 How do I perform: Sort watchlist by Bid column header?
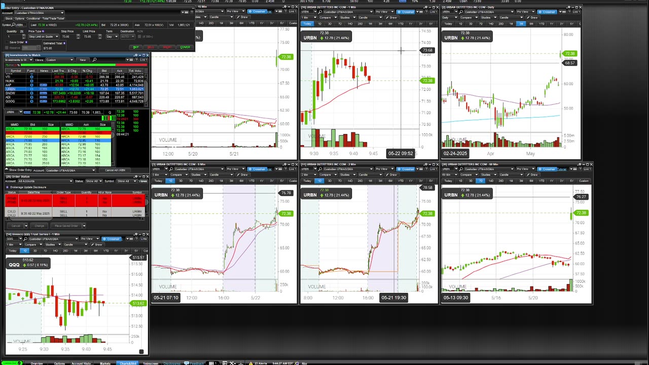click(x=104, y=71)
